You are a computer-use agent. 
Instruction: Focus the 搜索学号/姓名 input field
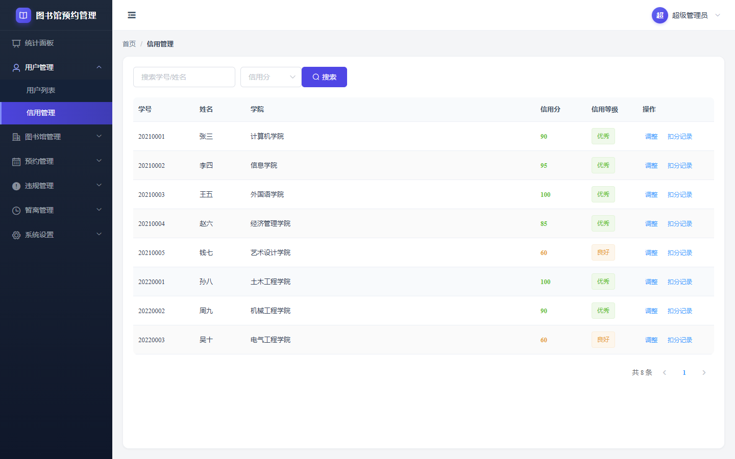pyautogui.click(x=184, y=77)
